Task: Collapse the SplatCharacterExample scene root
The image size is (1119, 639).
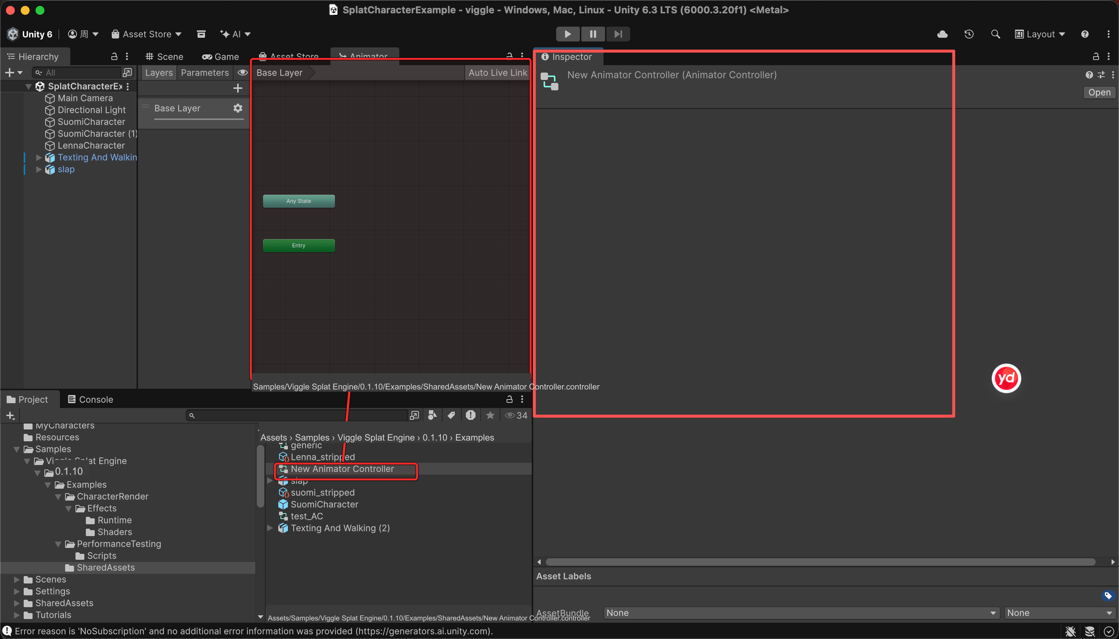Action: click(28, 87)
